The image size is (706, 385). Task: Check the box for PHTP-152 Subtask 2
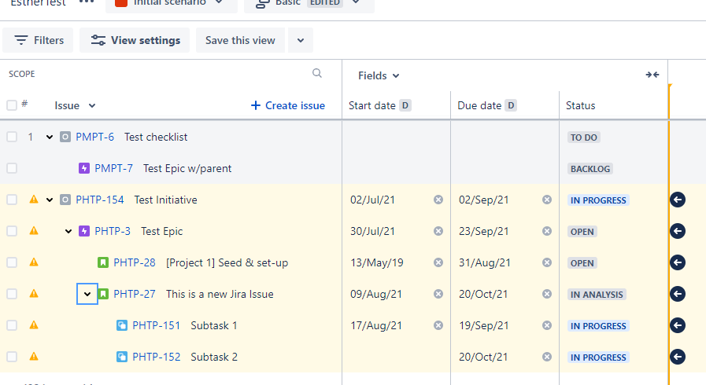[x=12, y=357]
